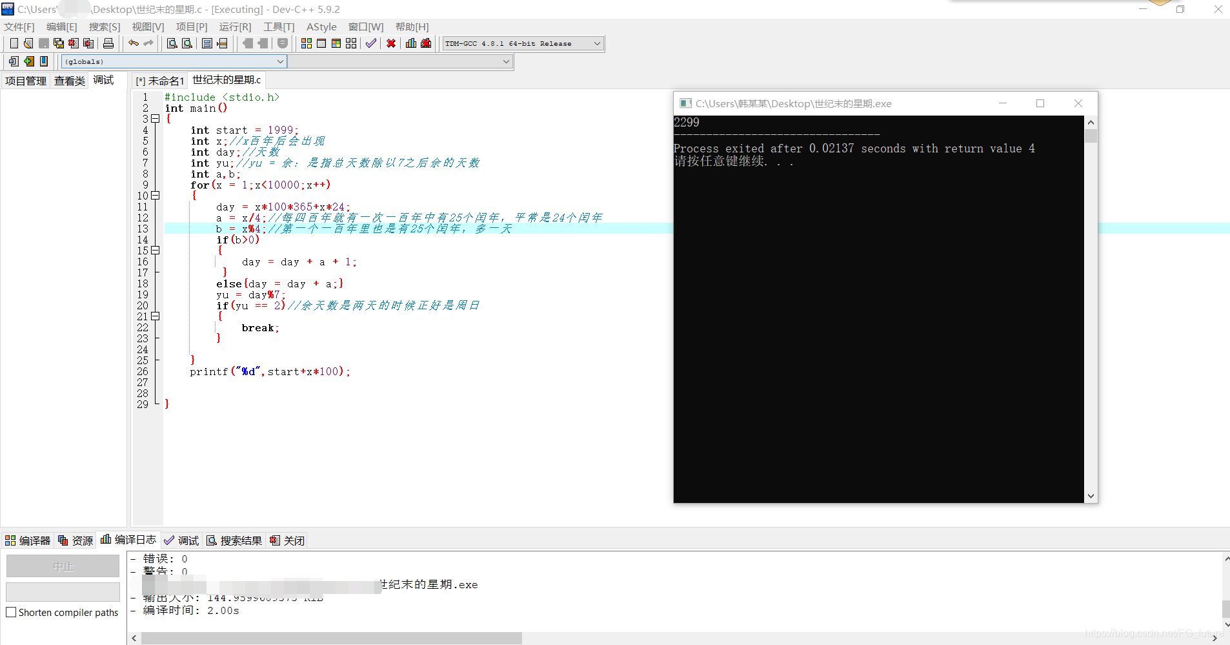The image size is (1230, 645).
Task: Collapse main function fold at line 3
Action: tap(156, 119)
